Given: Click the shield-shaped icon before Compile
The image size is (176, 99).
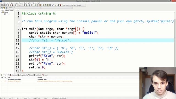Looking at the screenshot, I should click(40, 5).
